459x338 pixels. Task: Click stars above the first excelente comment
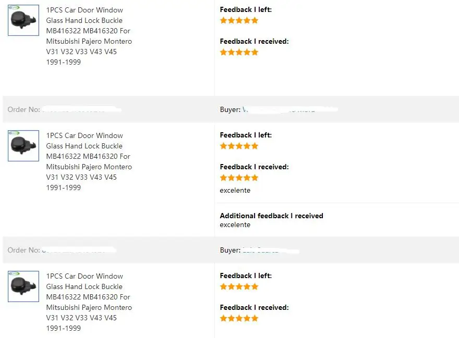coord(239,178)
